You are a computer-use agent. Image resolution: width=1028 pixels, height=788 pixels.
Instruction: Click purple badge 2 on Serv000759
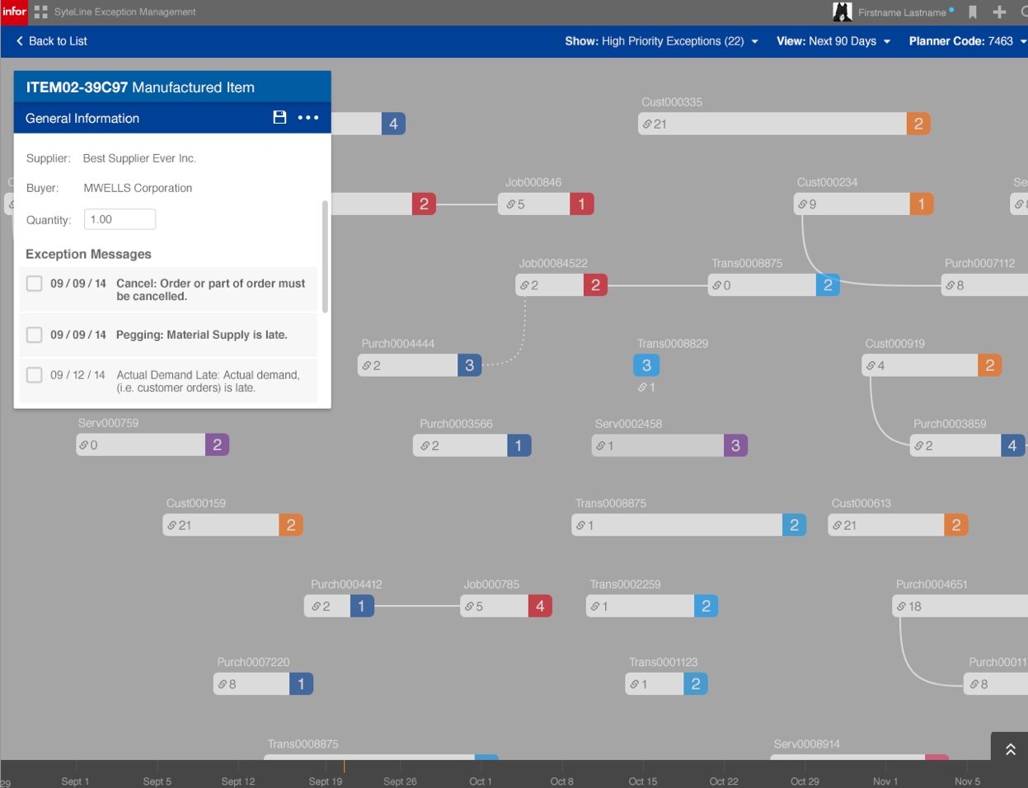[218, 445]
